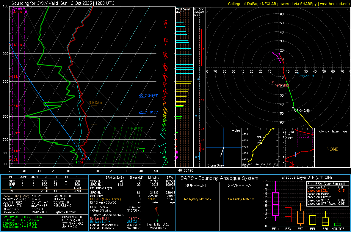Click 'No Quality Matches' under SUPERCELL

[x=198, y=199]
